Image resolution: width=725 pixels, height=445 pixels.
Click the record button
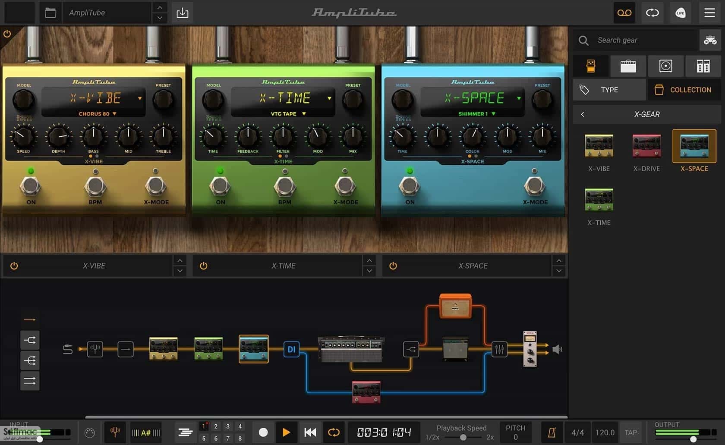(263, 432)
